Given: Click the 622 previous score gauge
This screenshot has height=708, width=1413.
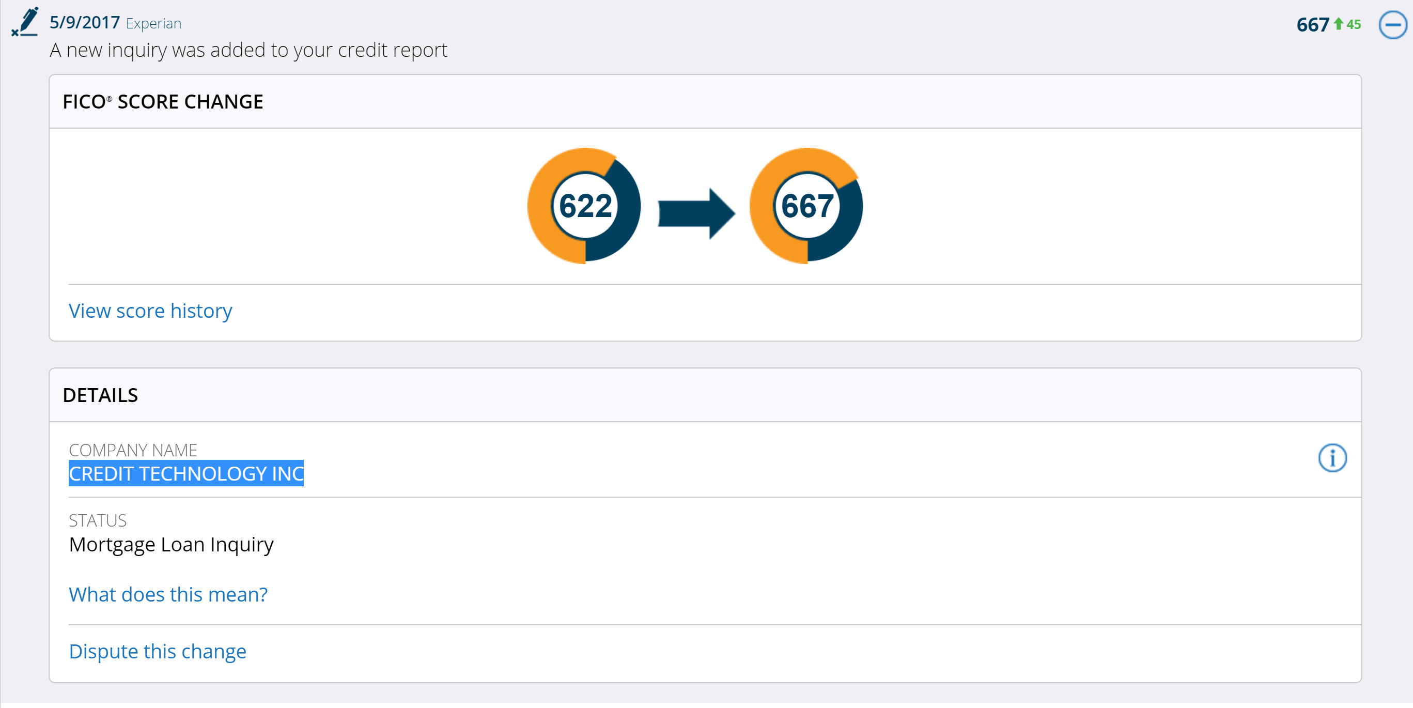Looking at the screenshot, I should 584,206.
